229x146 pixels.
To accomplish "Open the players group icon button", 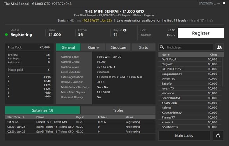I will 219,47.
